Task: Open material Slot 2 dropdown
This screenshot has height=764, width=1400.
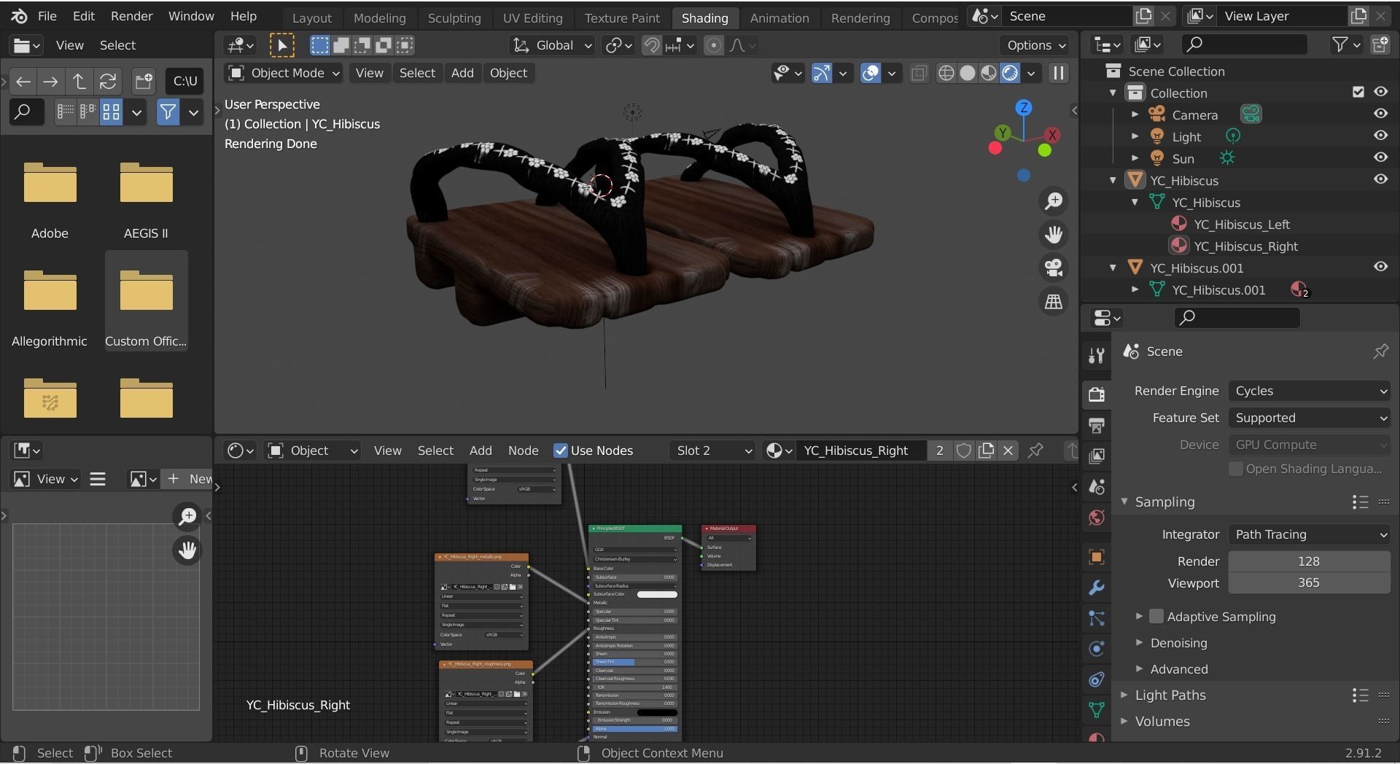Action: click(712, 451)
